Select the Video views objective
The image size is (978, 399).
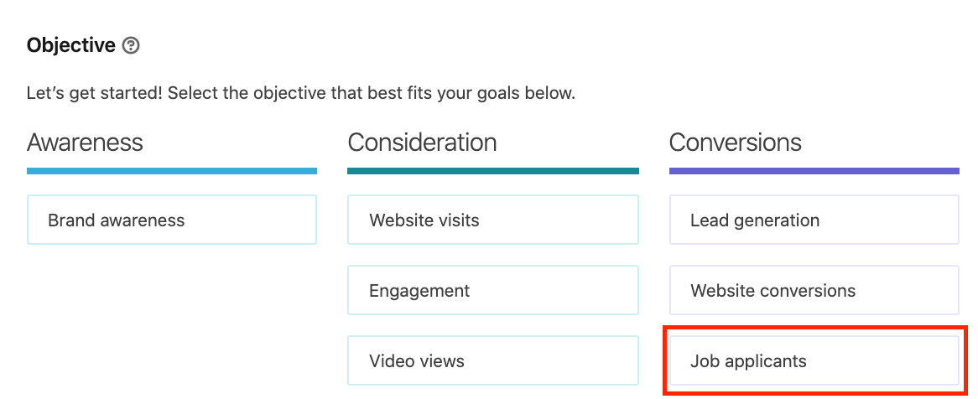click(x=492, y=360)
